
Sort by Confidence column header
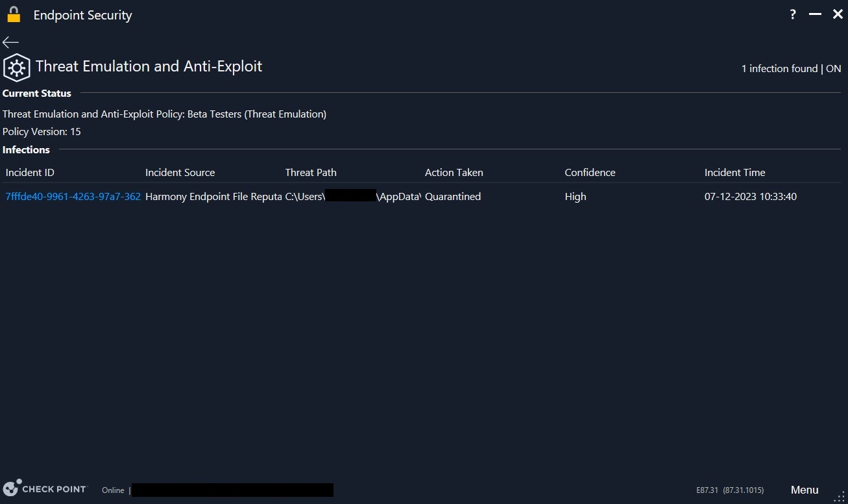[590, 173]
